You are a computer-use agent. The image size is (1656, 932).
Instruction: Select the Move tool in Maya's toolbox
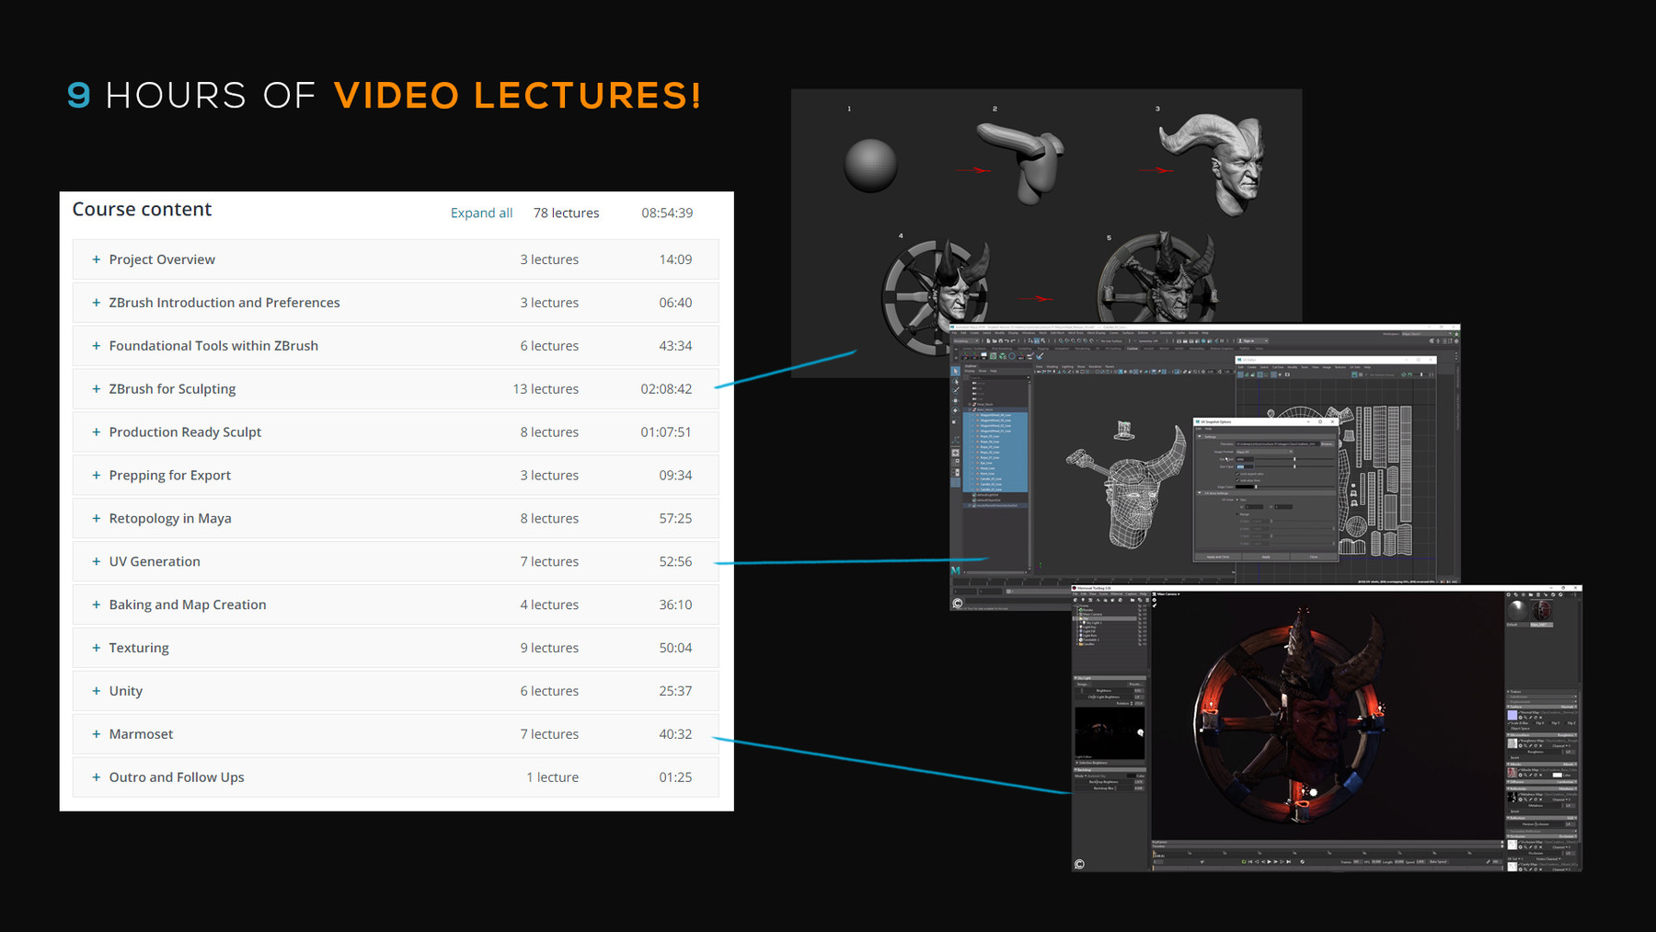(x=955, y=400)
